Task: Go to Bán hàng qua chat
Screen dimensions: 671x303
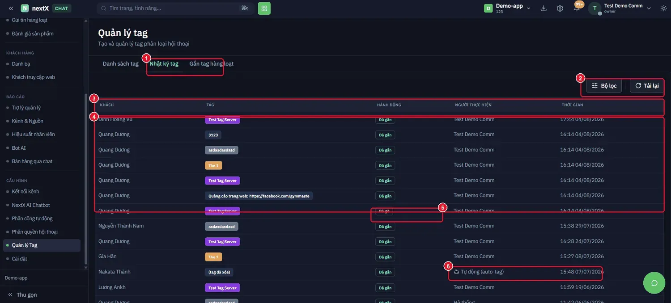Action: pyautogui.click(x=32, y=161)
